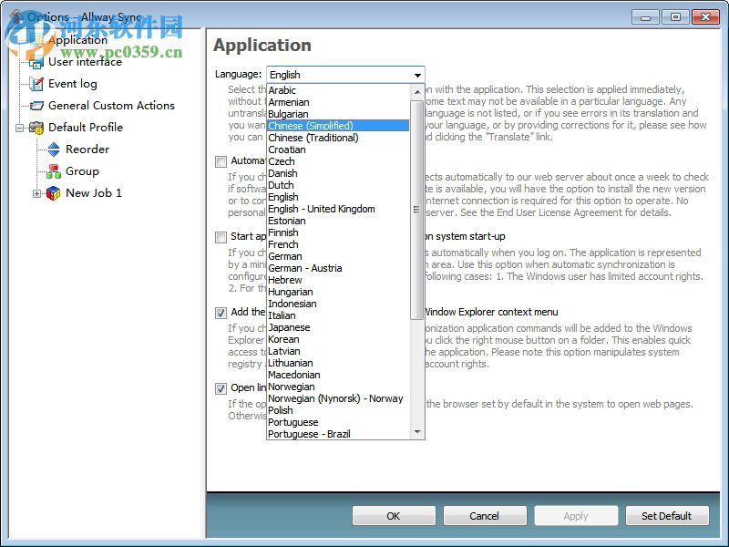Click the General Custom Actions icon
The width and height of the screenshot is (729, 547).
pyautogui.click(x=36, y=106)
